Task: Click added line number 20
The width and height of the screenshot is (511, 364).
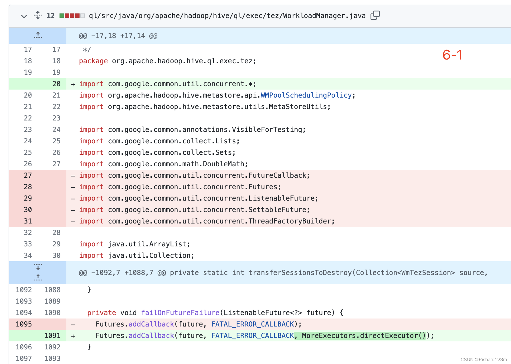Action: point(56,84)
